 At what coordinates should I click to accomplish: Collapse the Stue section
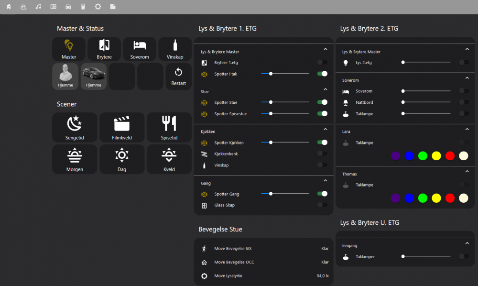tap(325, 89)
